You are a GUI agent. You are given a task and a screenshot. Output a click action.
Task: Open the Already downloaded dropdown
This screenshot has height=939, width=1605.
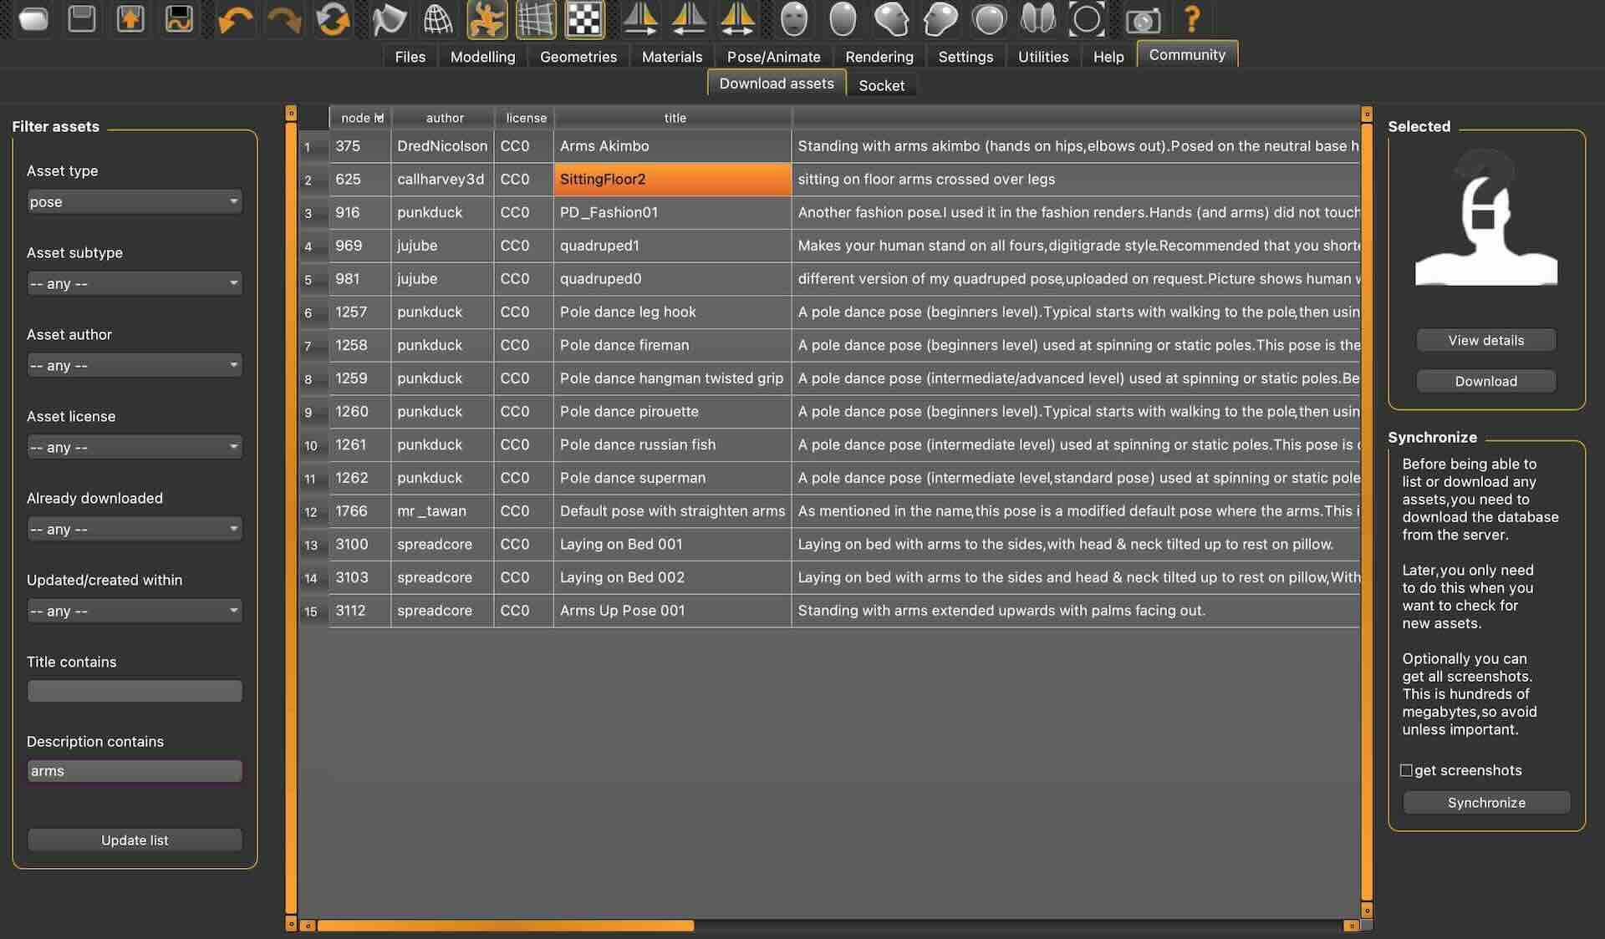[134, 529]
